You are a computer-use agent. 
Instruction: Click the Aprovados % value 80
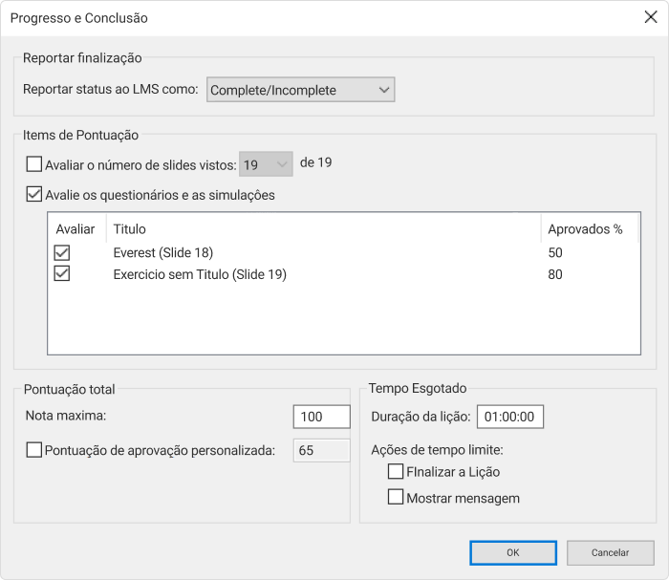point(555,274)
